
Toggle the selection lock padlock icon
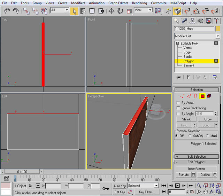tap(31, 186)
